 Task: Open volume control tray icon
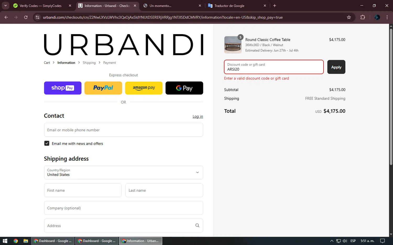345,241
